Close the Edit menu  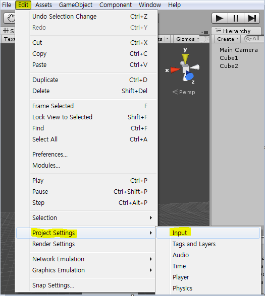(23, 5)
